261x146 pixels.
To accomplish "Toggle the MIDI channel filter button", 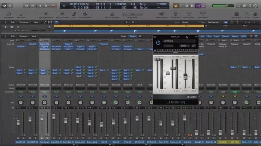I will pyautogui.click(x=243, y=36).
